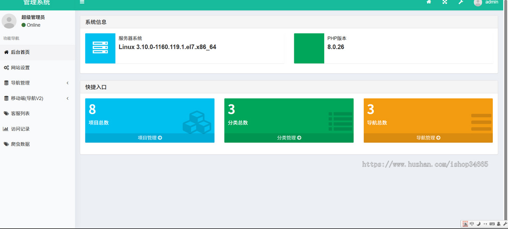Image resolution: width=508 pixels, height=229 pixels.
Task: Click the cubes icon on 项目总数 card
Action: 197,123
